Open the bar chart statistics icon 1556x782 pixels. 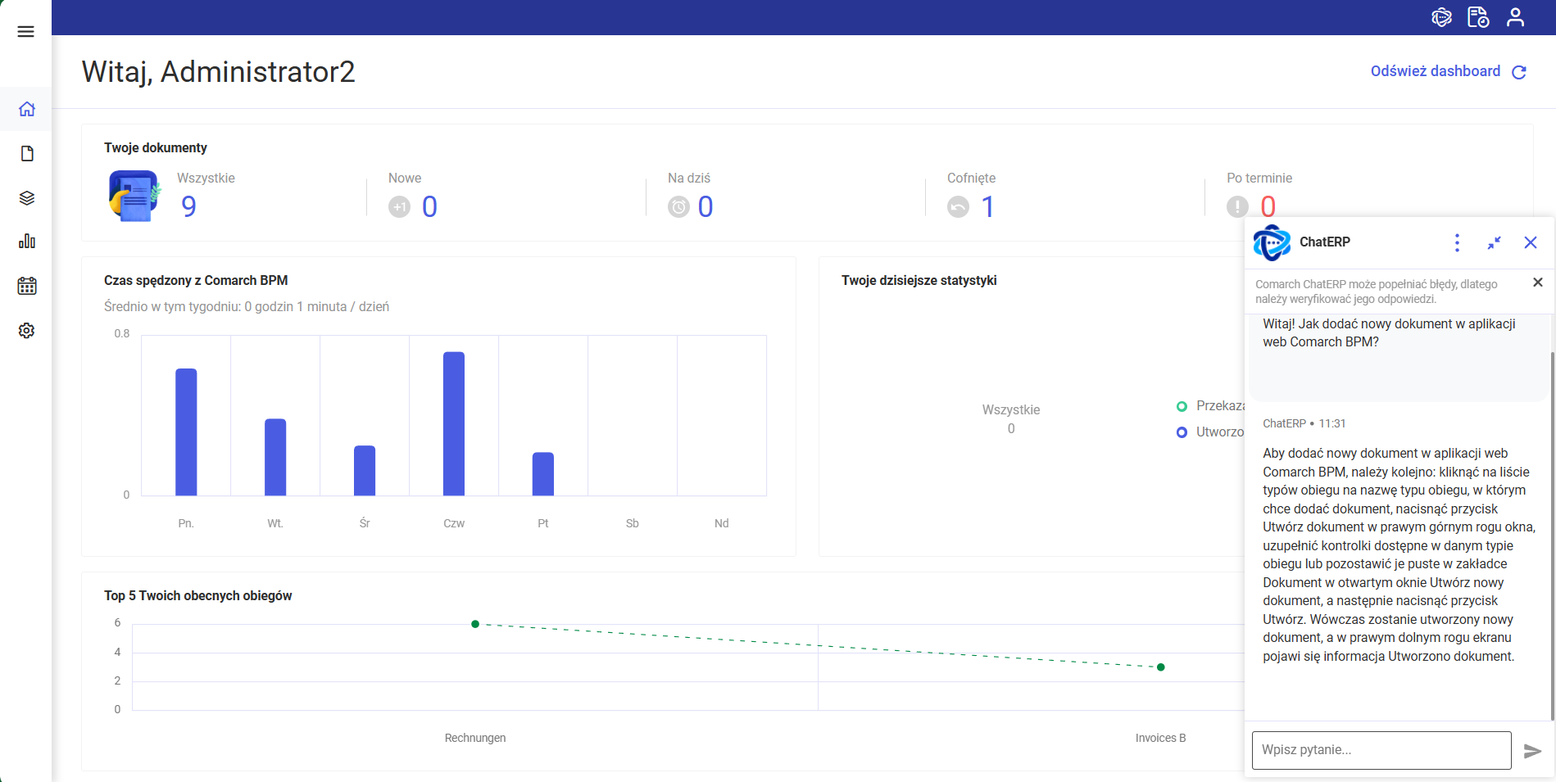coord(26,242)
